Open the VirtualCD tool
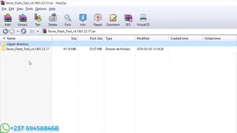The width and height of the screenshot is (237, 133). click(143, 20)
